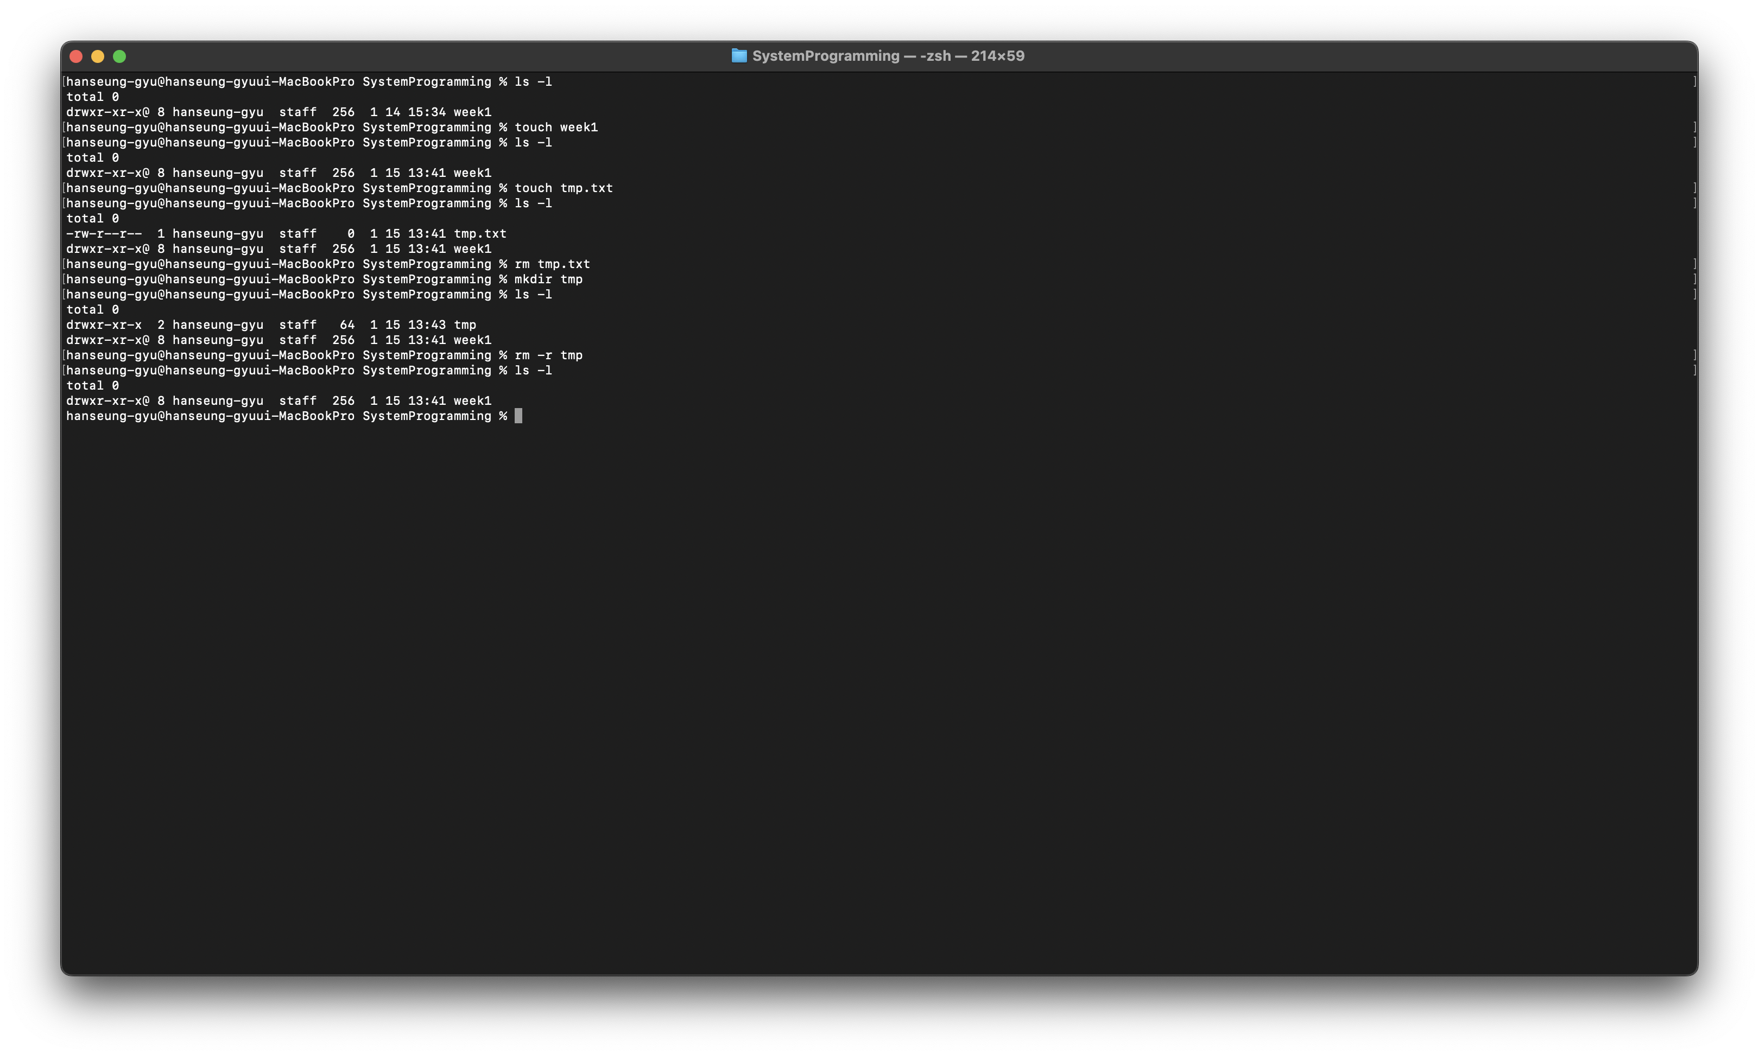
Task: Click the 13:43 timestamp of tmp directory
Action: (x=426, y=325)
